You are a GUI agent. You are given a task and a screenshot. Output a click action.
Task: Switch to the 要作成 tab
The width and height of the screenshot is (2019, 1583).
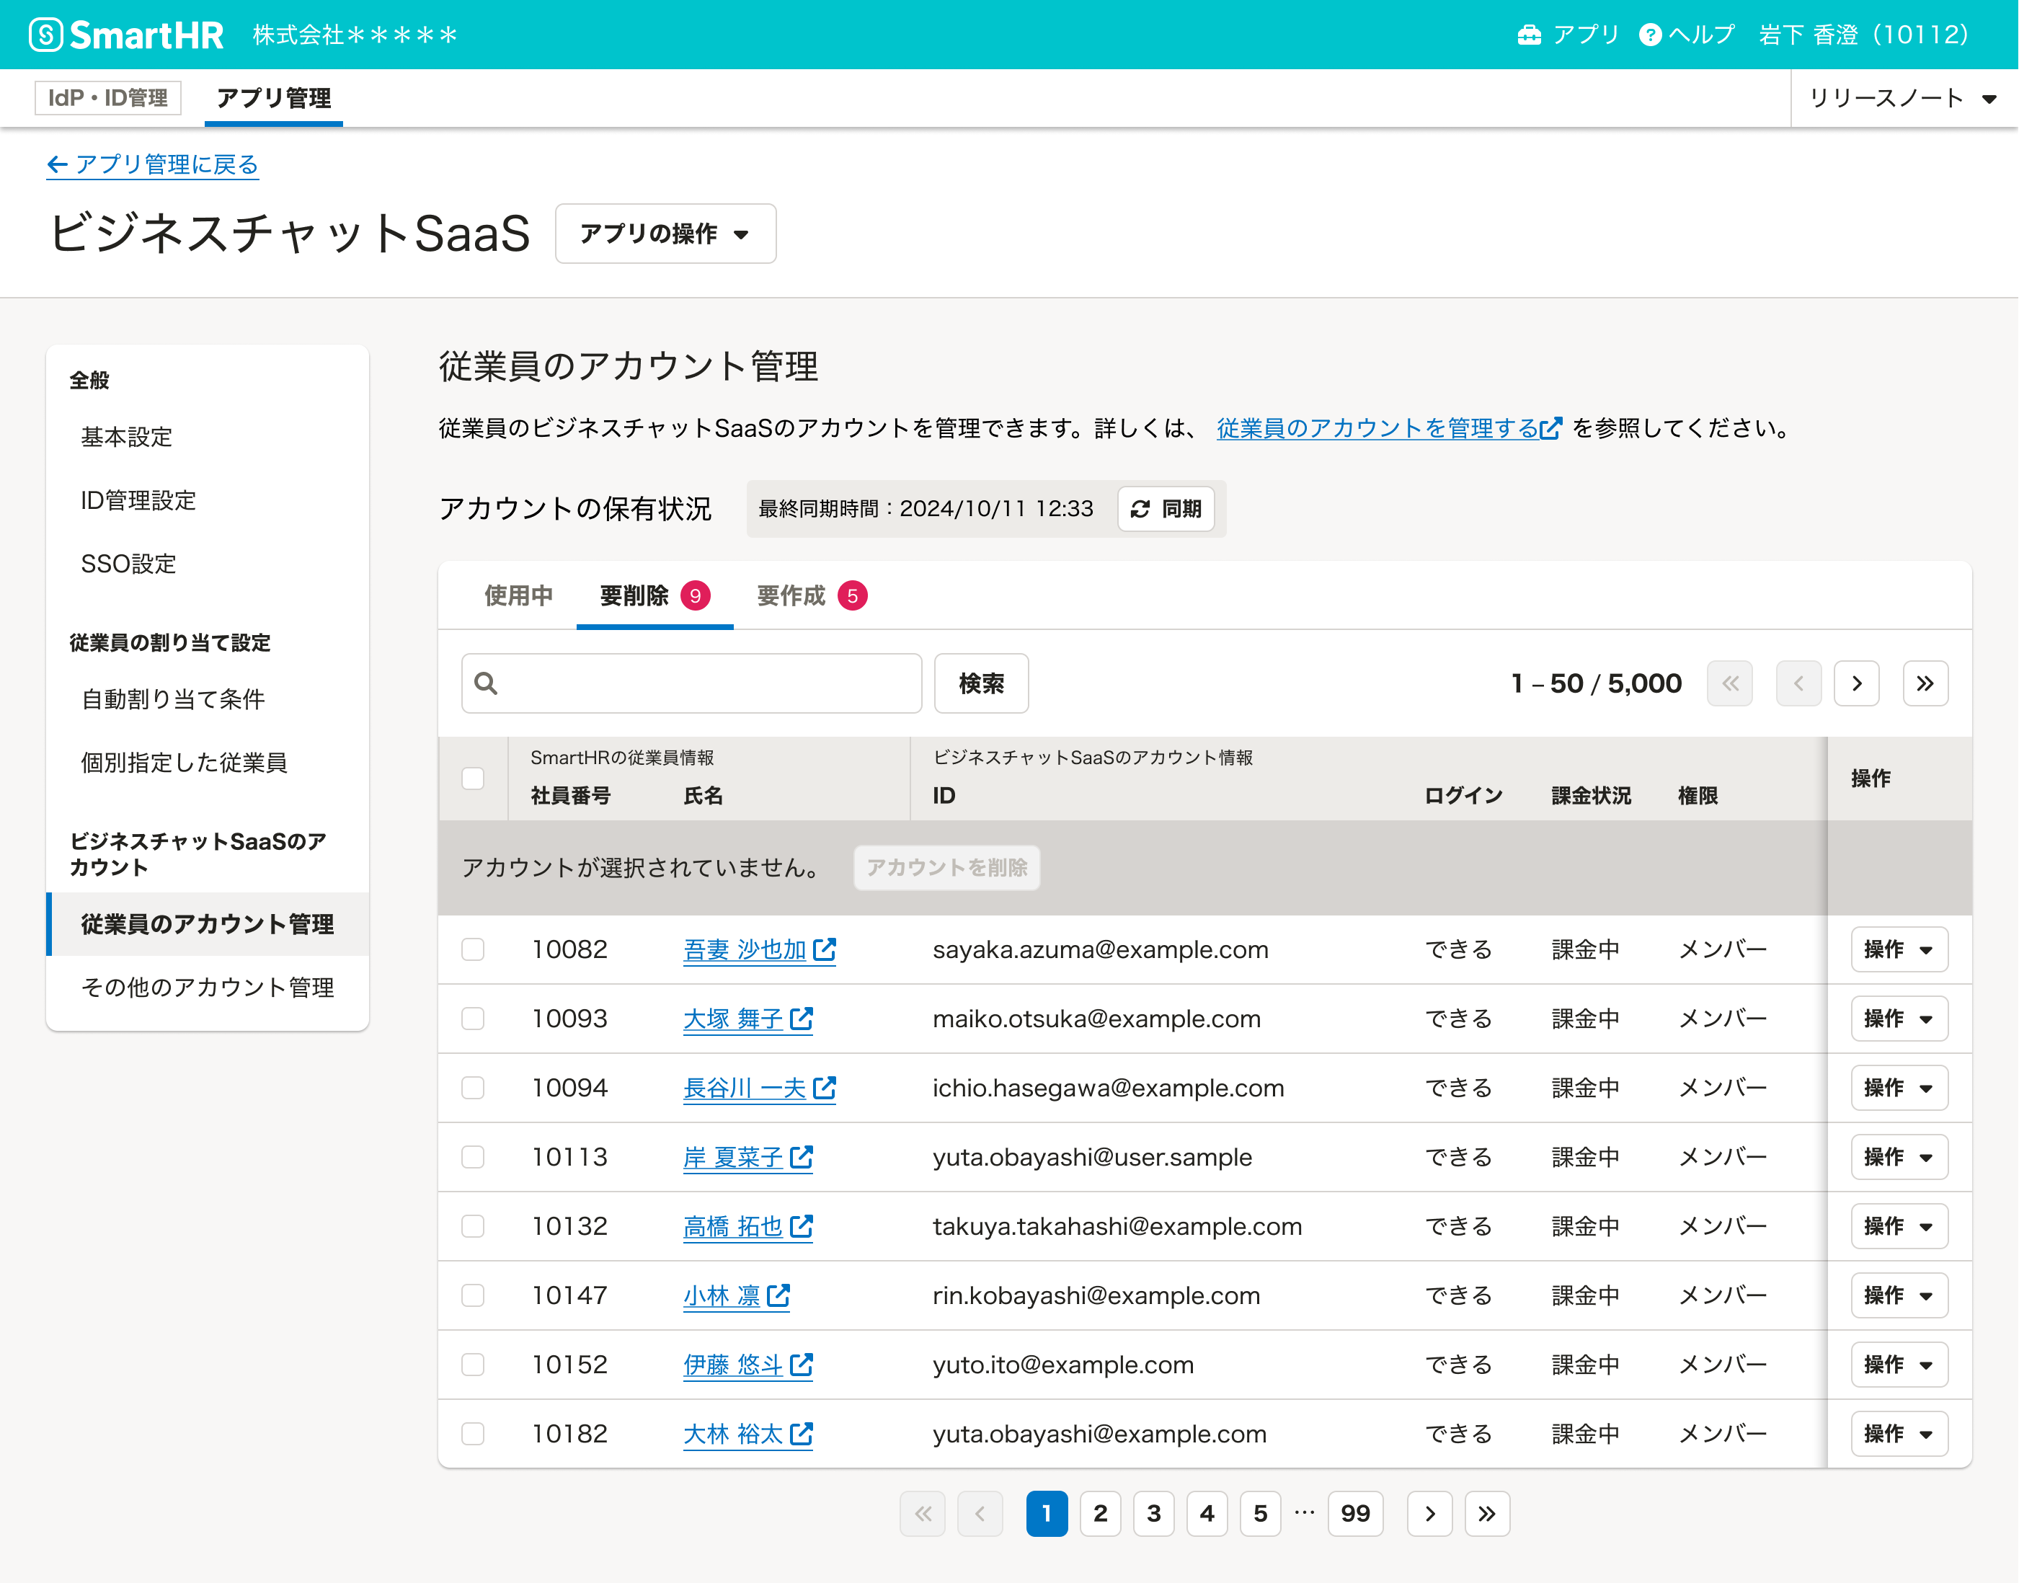pos(812,596)
